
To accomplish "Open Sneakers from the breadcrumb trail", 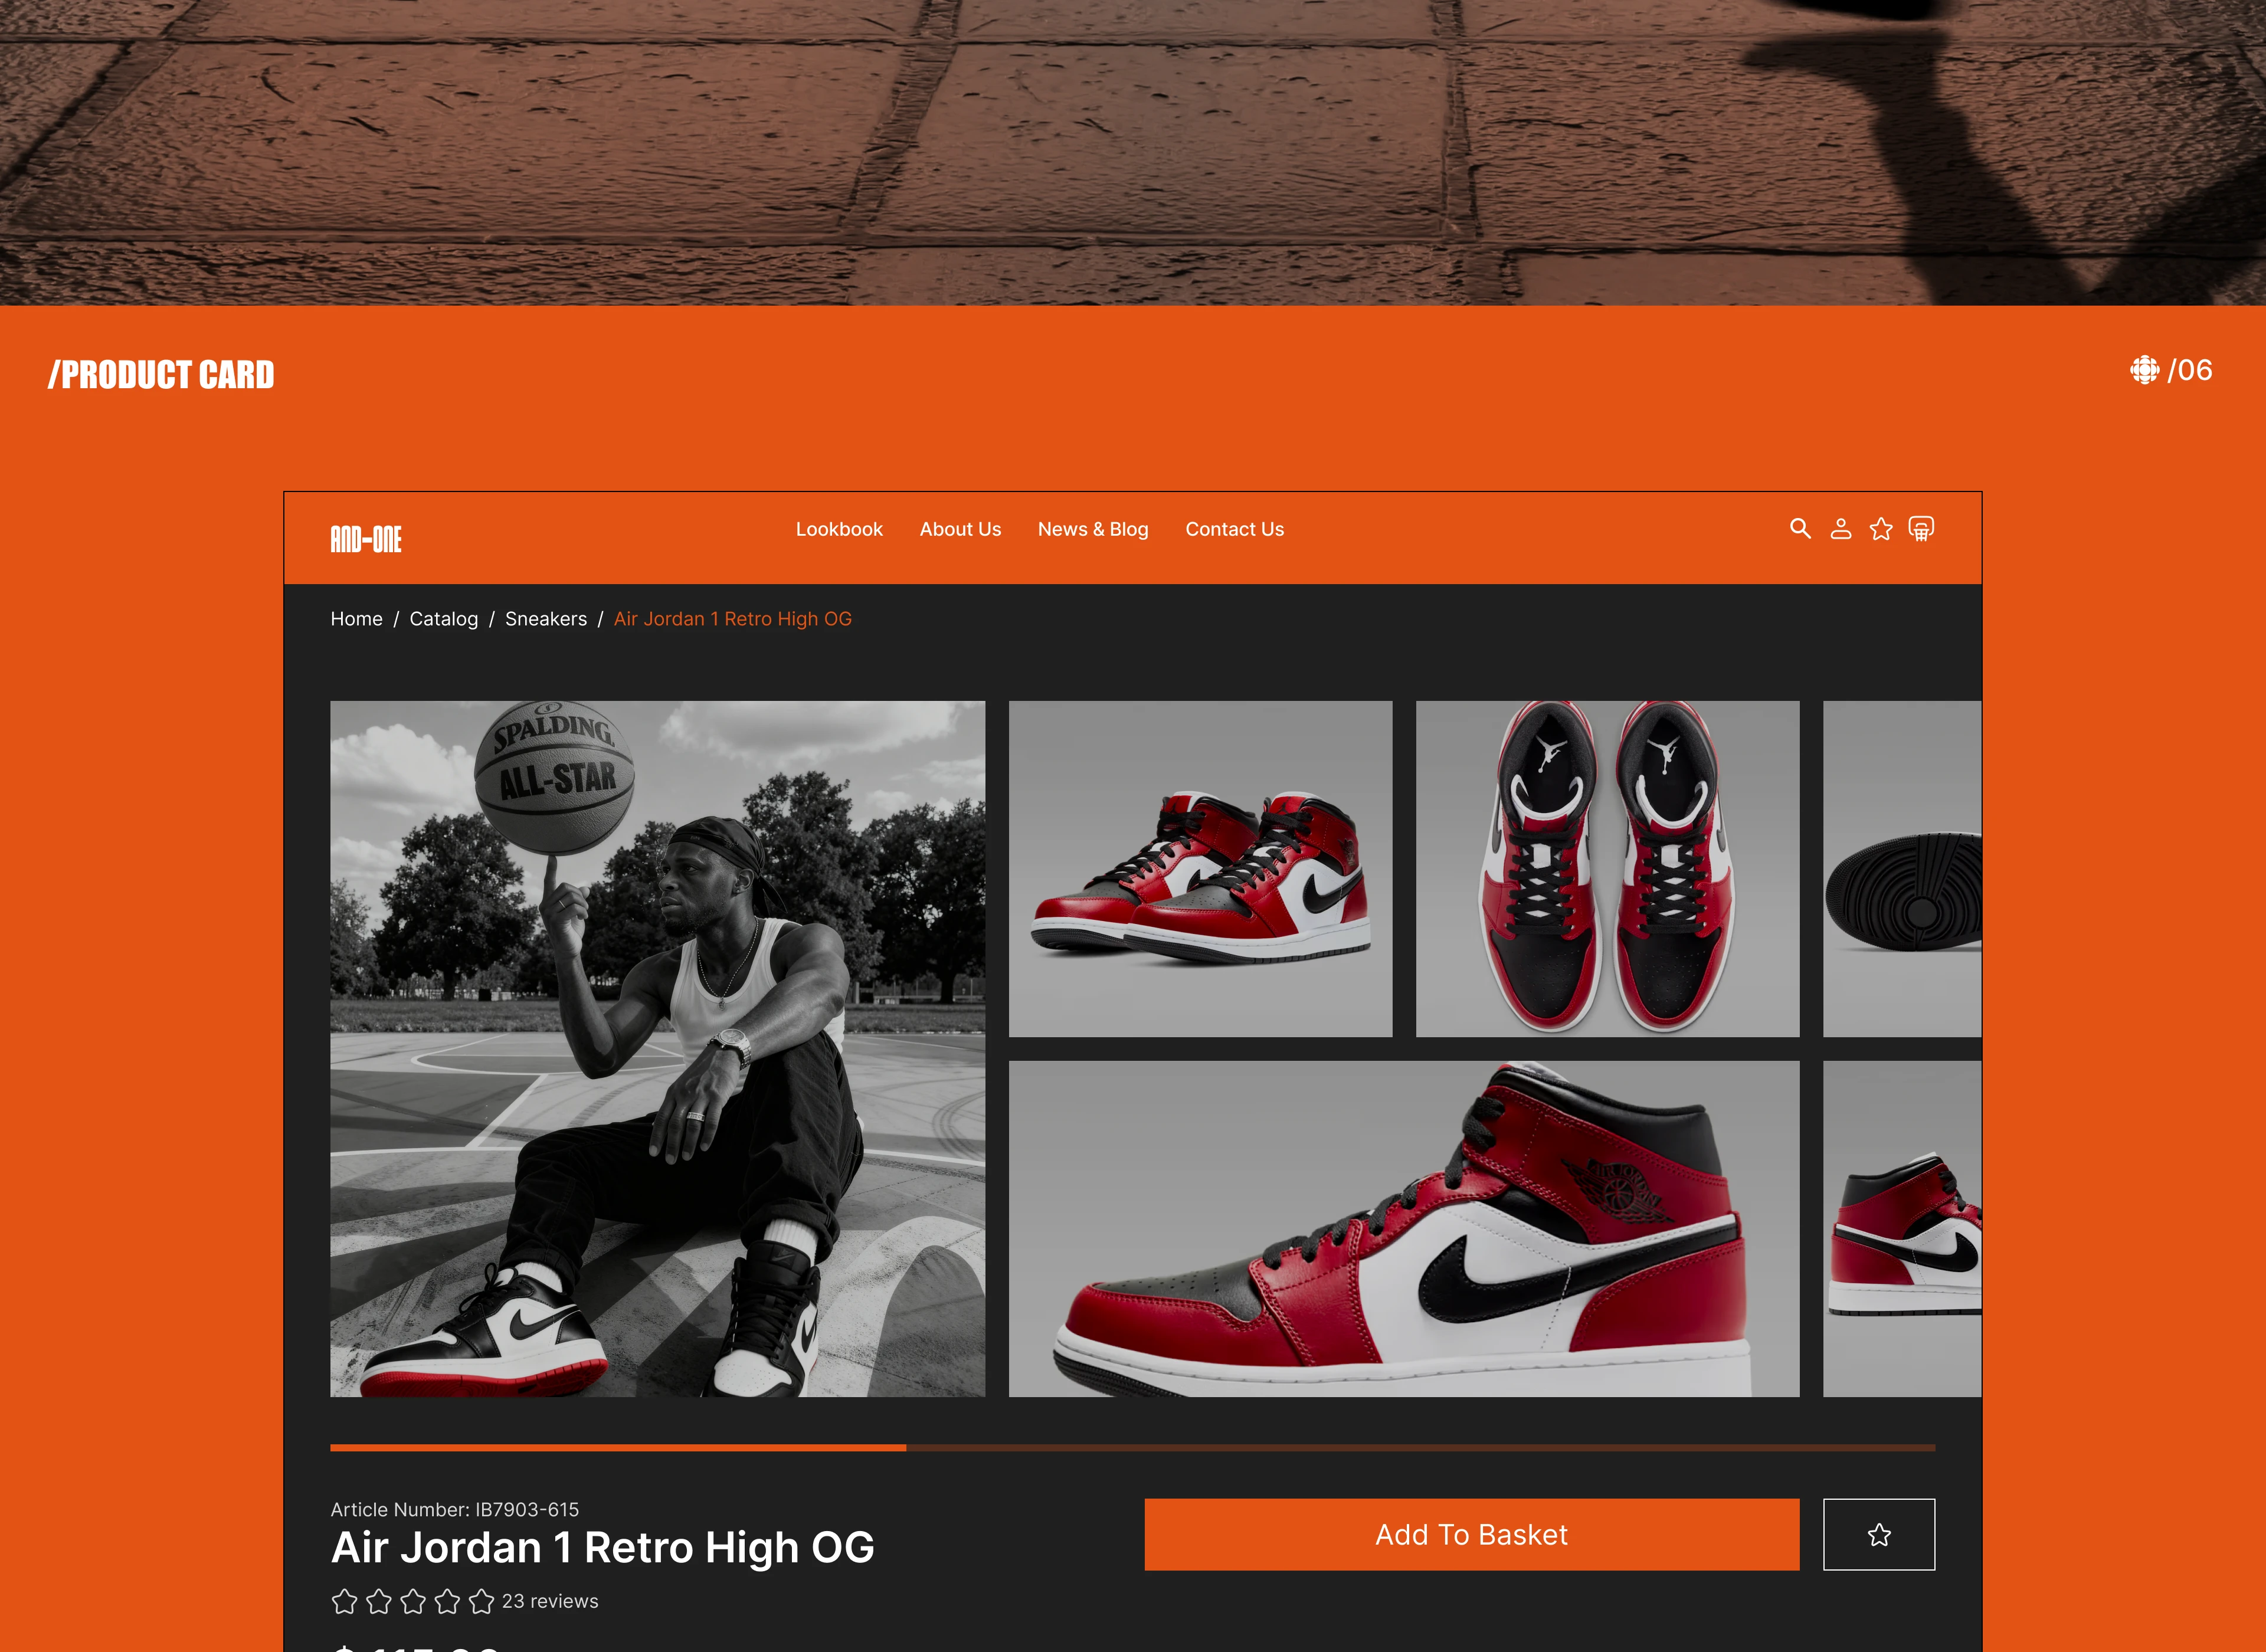I will tap(546, 618).
